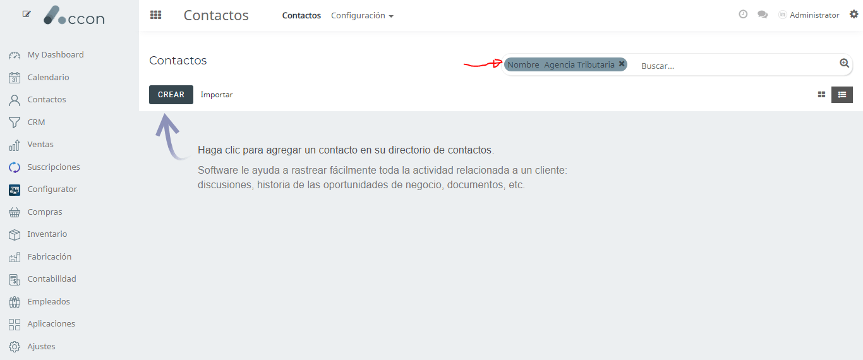The image size is (863, 360).
Task: Click the occon logo
Action: (x=74, y=15)
